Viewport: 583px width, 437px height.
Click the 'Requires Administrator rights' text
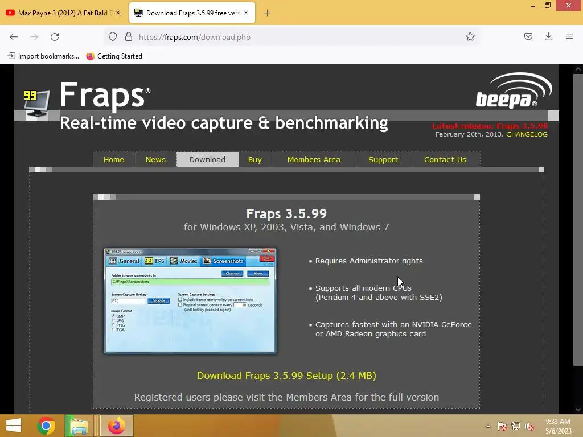[369, 261]
